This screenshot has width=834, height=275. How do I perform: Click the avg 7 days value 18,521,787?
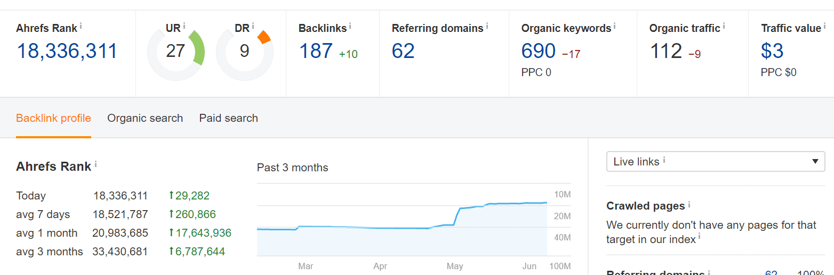121,214
